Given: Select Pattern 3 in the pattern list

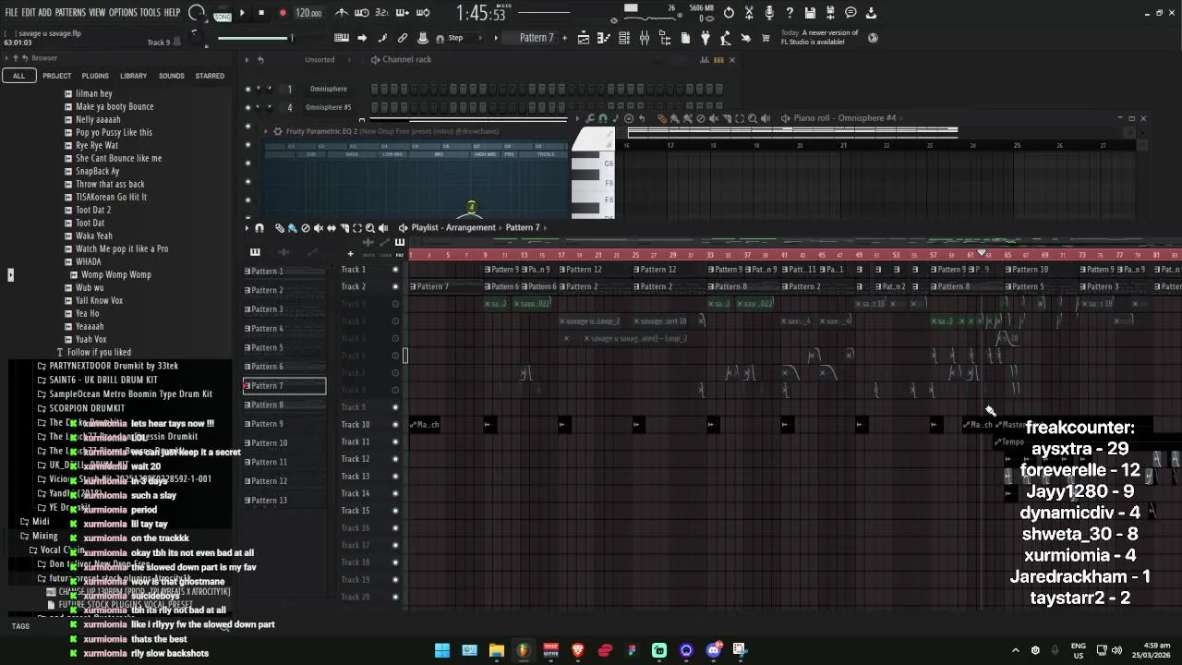Looking at the screenshot, I should coord(284,309).
